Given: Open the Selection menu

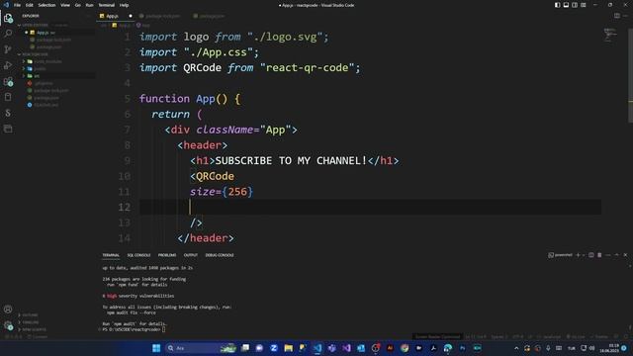Looking at the screenshot, I should coord(46,5).
